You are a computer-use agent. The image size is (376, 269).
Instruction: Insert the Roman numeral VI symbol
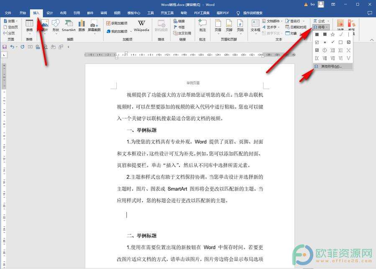pyautogui.click(x=340, y=58)
